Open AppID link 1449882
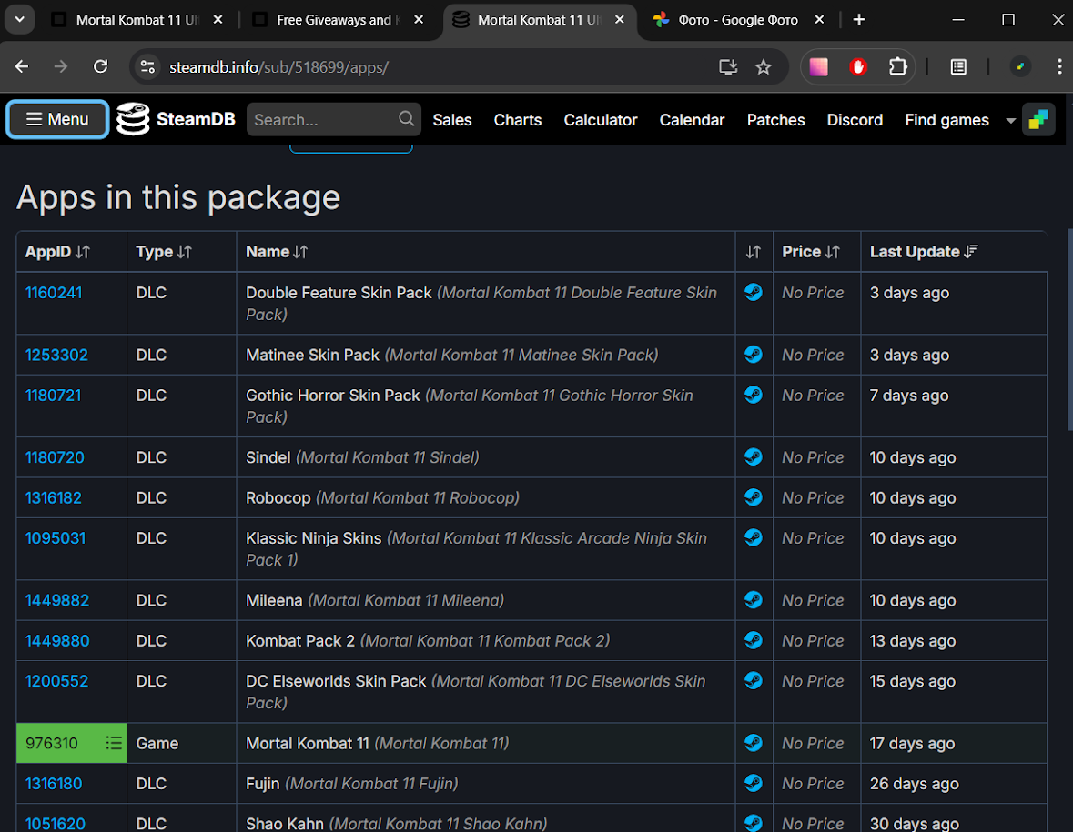 [x=56, y=600]
